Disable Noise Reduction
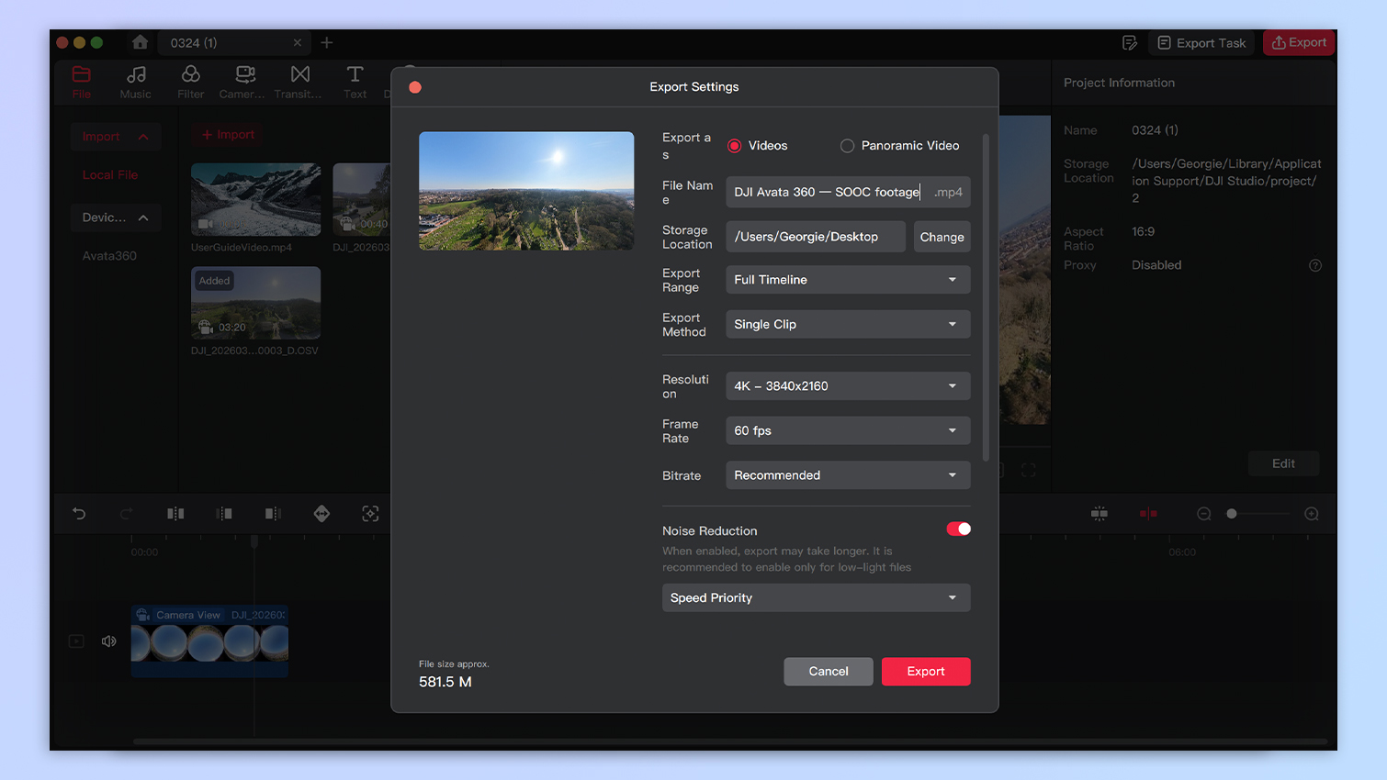1387x780 pixels. point(958,529)
